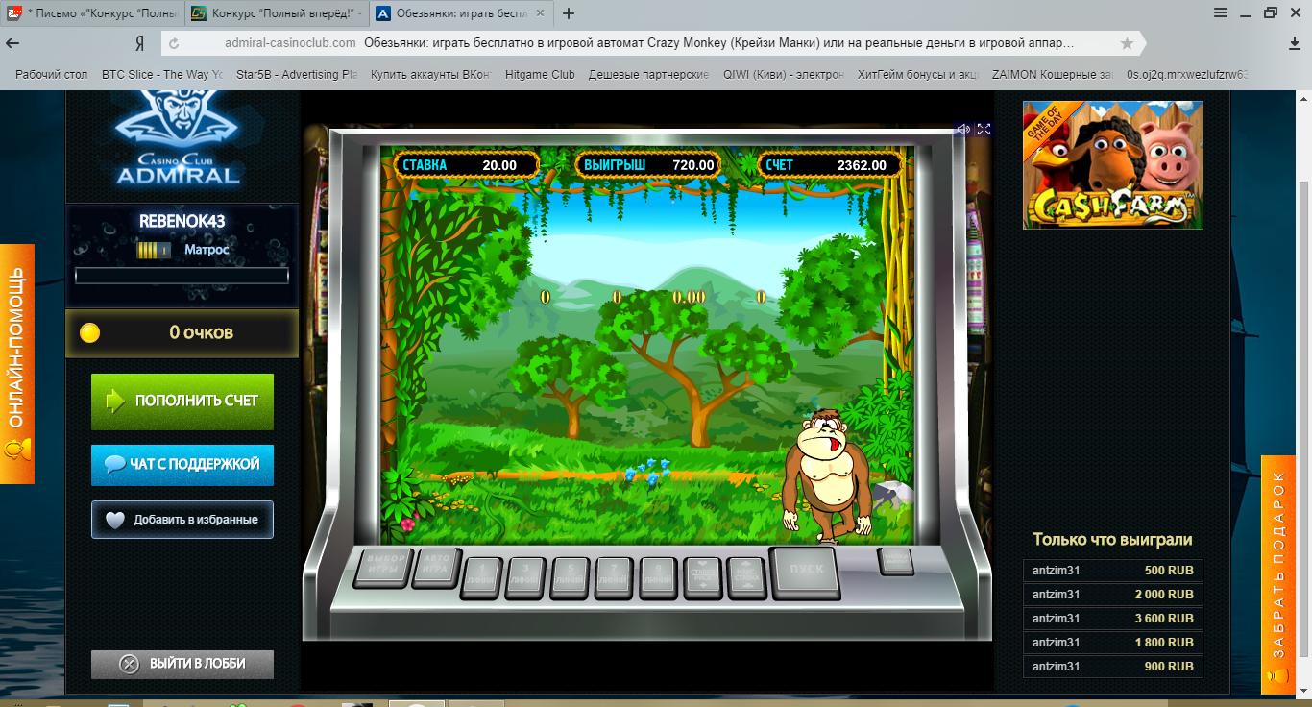Screen dimensions: 1312x707
Task: Click the antzim31 900 RUB winner row
Action: pos(1112,667)
